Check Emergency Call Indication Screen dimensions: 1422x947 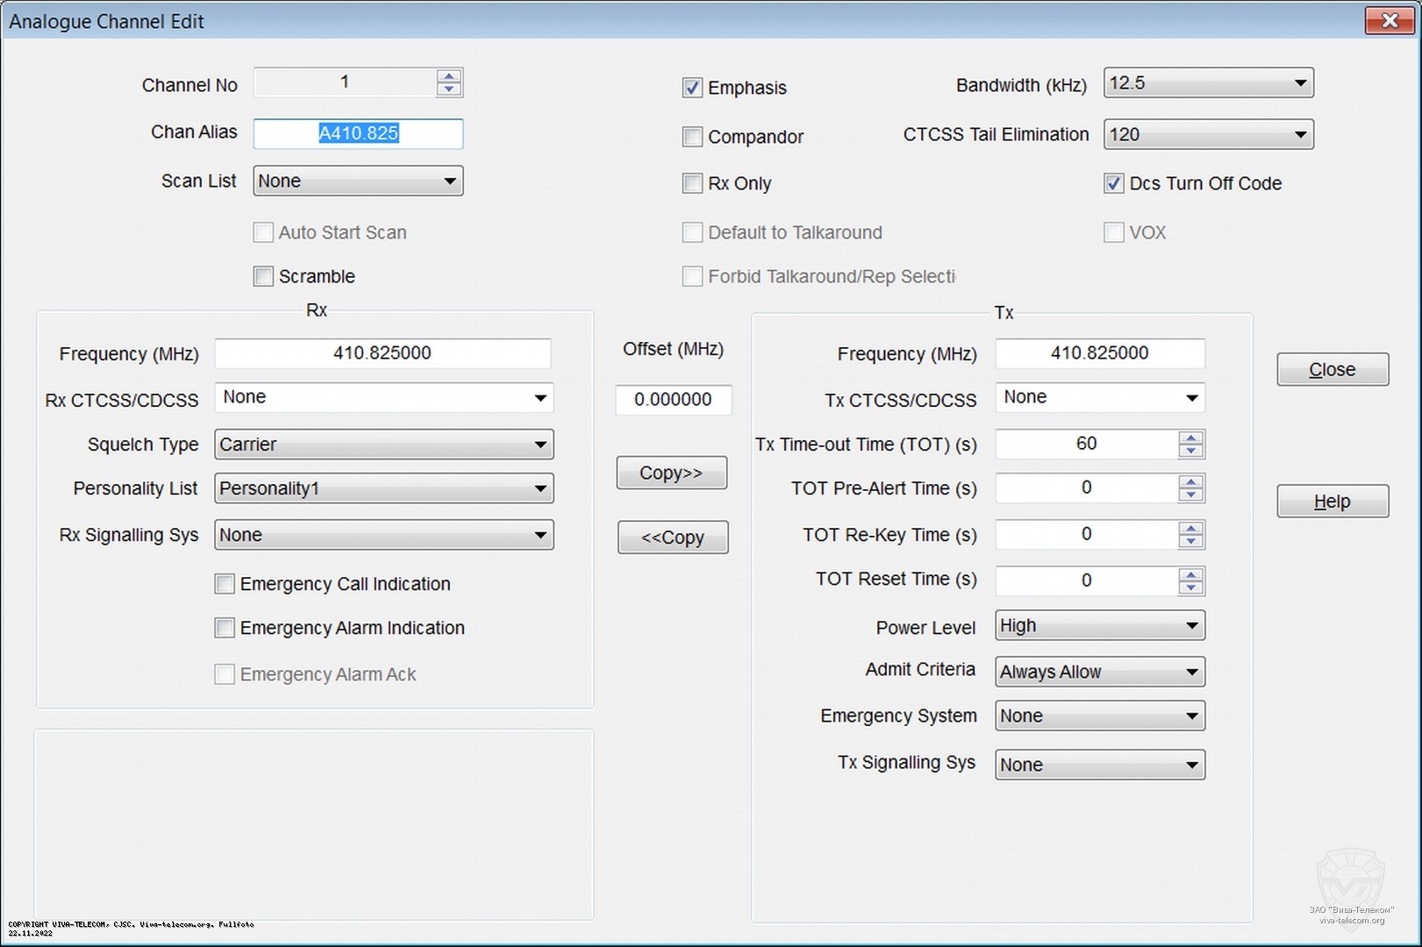click(225, 584)
